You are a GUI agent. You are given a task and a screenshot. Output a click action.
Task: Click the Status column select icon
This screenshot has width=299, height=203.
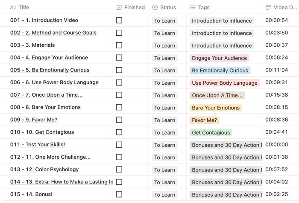tap(155, 7)
